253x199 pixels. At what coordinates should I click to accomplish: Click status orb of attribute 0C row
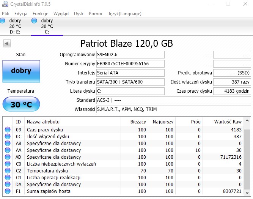pyautogui.click(x=8, y=136)
